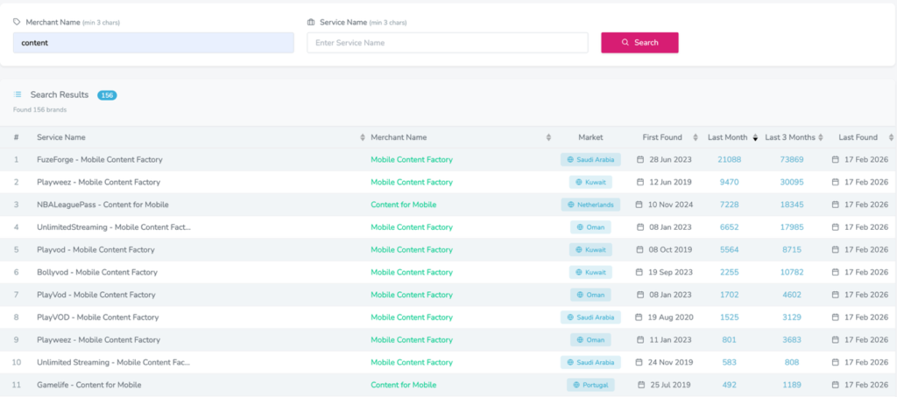The width and height of the screenshot is (897, 397).
Task: Open the 21088 last month value link
Action: [x=729, y=160]
